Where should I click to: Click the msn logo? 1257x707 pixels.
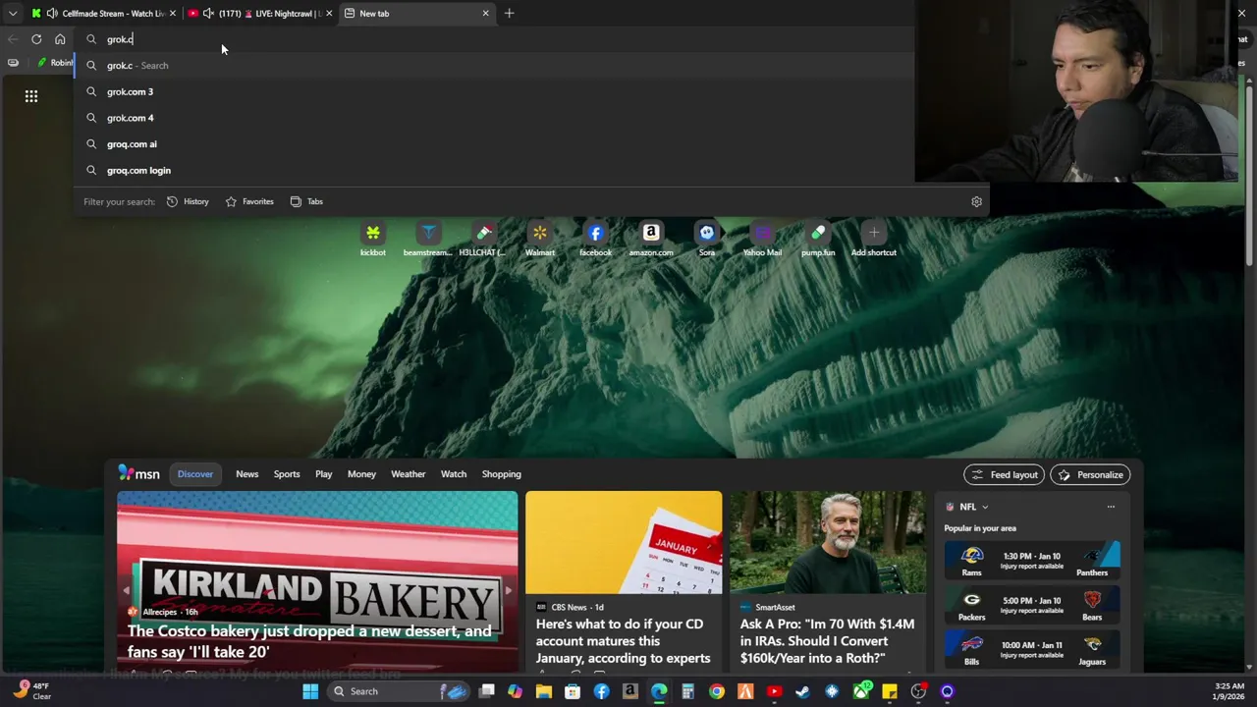139,473
